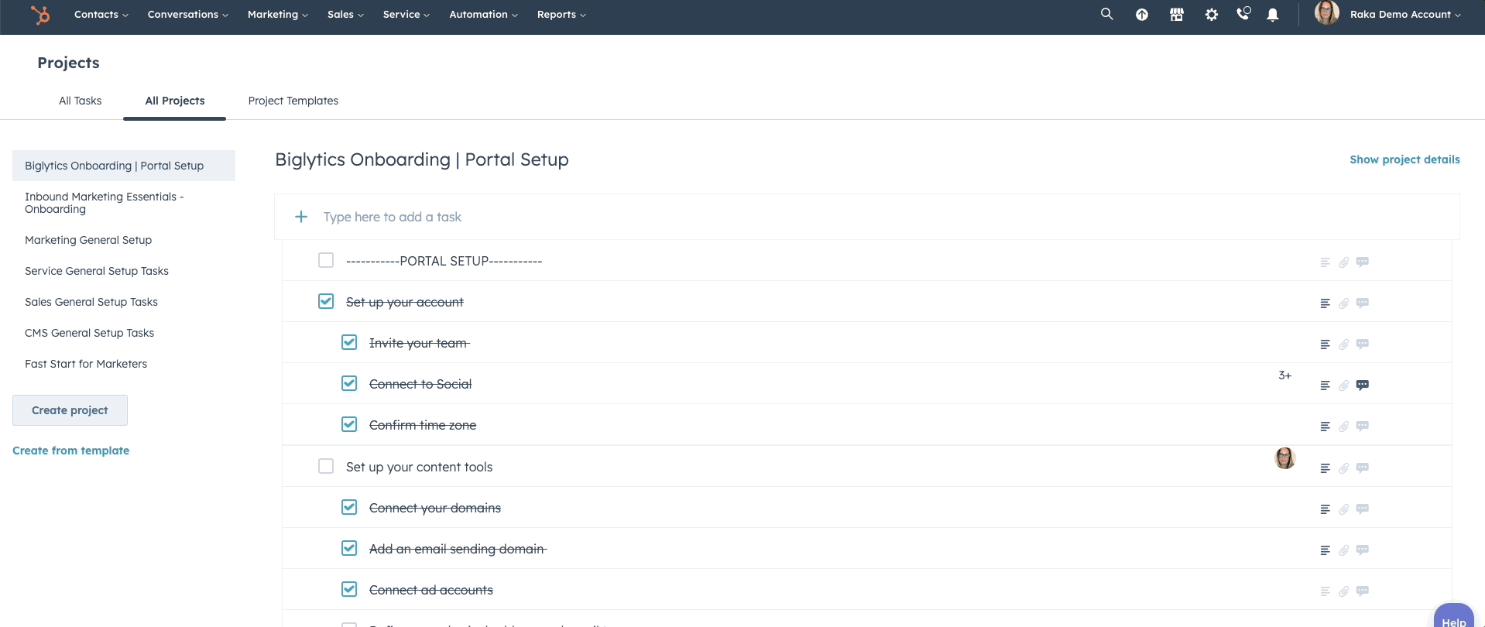Click Show project details link

tap(1404, 159)
